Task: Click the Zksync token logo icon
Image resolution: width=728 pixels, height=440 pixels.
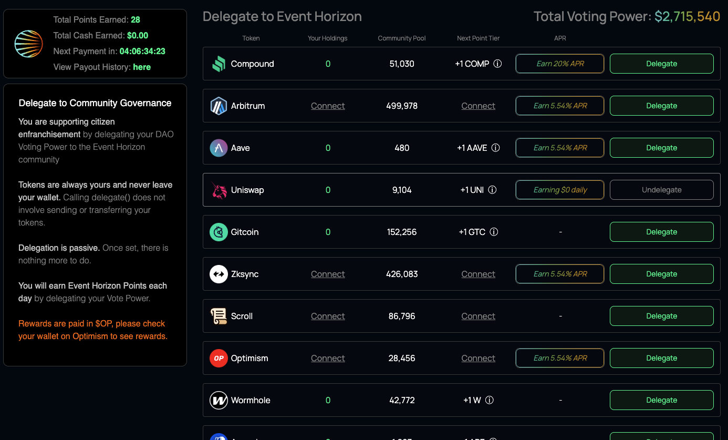Action: [219, 274]
